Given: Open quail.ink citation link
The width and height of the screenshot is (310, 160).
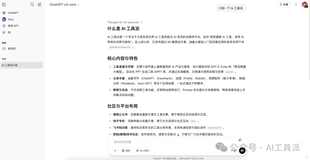Looking at the screenshot, I should coord(229,72).
